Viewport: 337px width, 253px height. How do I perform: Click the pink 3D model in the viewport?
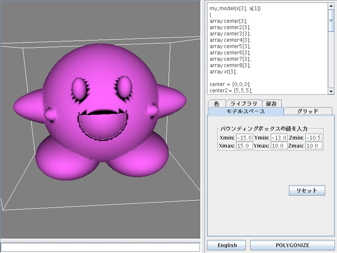(x=100, y=112)
